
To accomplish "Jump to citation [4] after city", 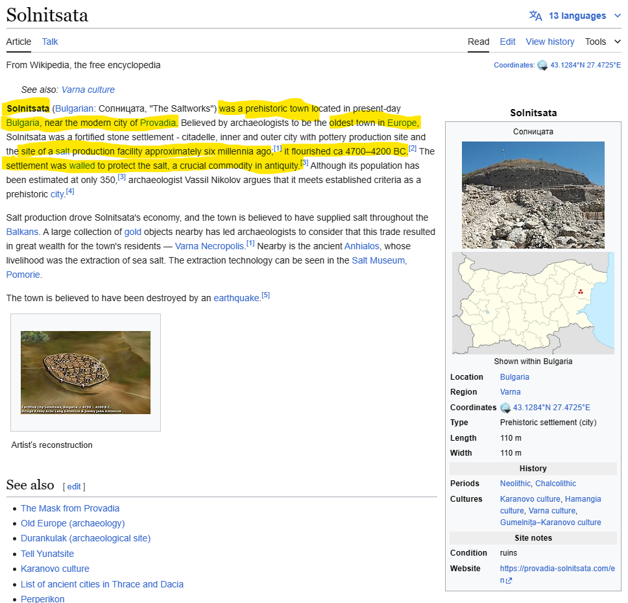I will [70, 191].
